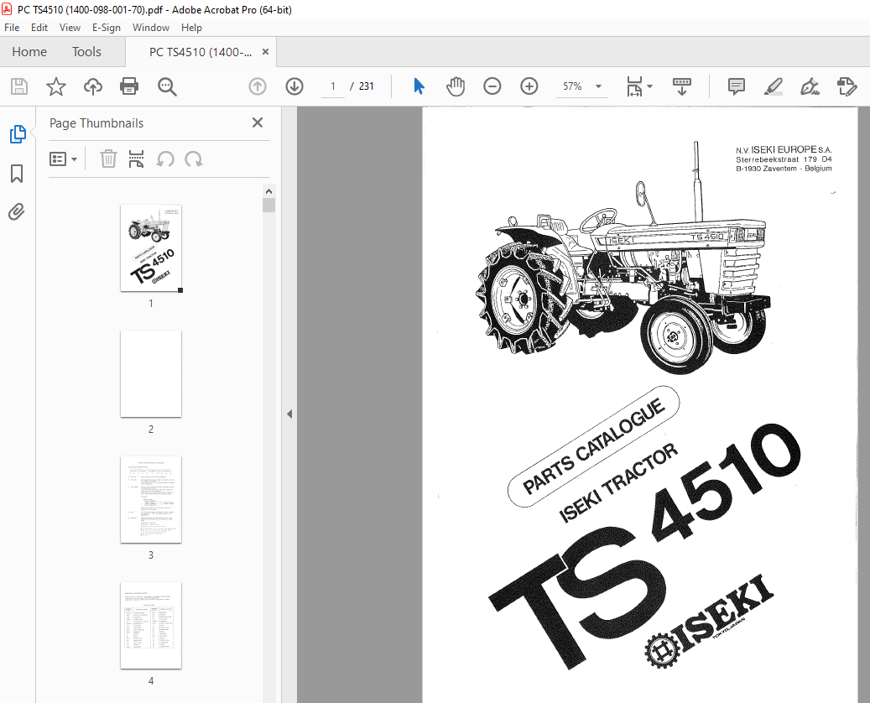Switch to the Tools tab
This screenshot has height=703, width=870.
point(86,52)
